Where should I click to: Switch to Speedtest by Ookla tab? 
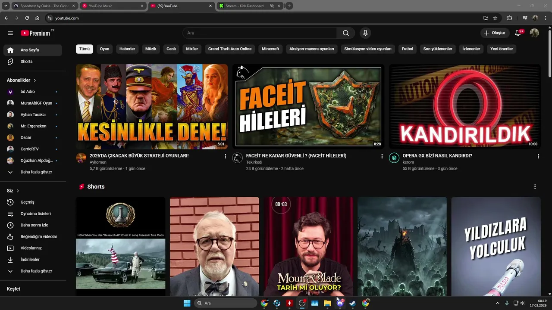pyautogui.click(x=44, y=6)
